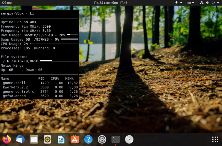
Task: Switch to the Terminal application
Action: click(x=116, y=139)
